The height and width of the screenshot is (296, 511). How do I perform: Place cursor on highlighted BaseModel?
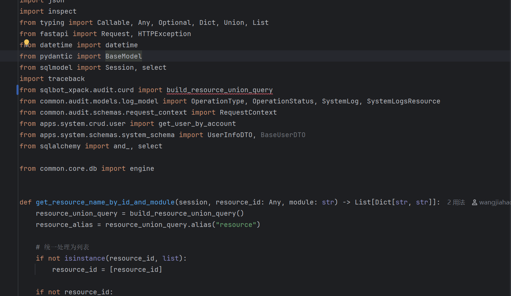pos(123,56)
